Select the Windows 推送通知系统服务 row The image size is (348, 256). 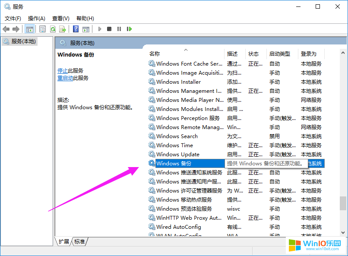click(236, 173)
